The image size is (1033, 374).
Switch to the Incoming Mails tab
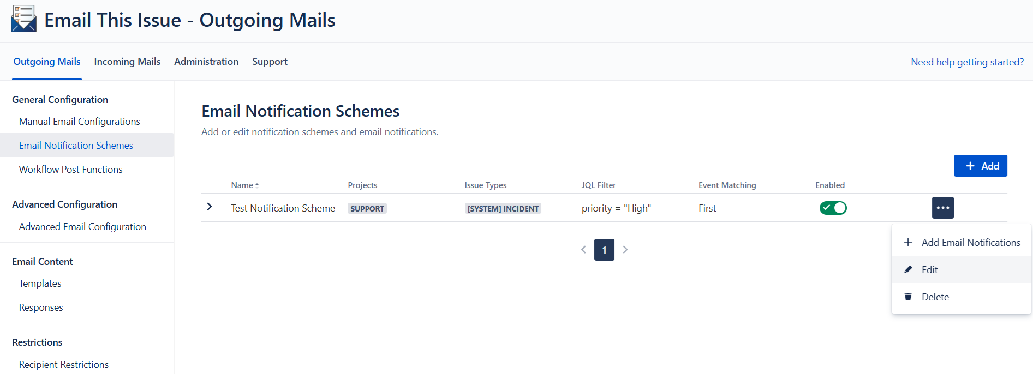tap(127, 62)
